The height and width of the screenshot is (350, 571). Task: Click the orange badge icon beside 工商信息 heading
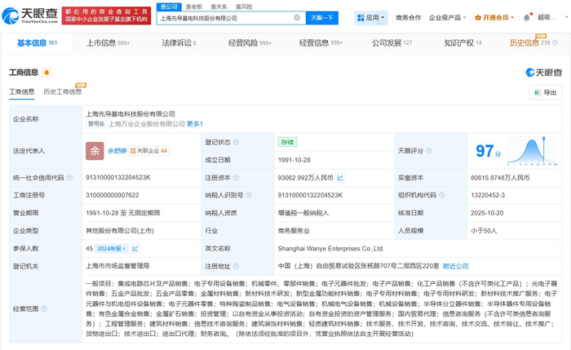coord(46,72)
